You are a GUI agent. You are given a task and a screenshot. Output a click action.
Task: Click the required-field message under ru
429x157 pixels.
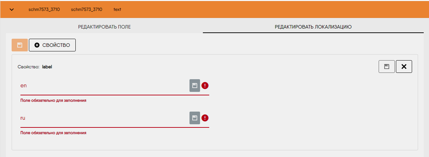pyautogui.click(x=54, y=133)
